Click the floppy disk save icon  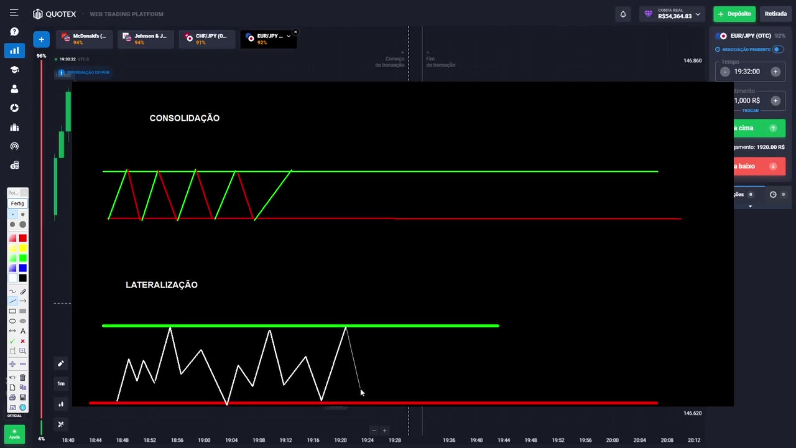click(23, 398)
